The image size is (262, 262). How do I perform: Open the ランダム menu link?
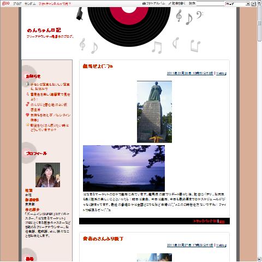(30, 4)
